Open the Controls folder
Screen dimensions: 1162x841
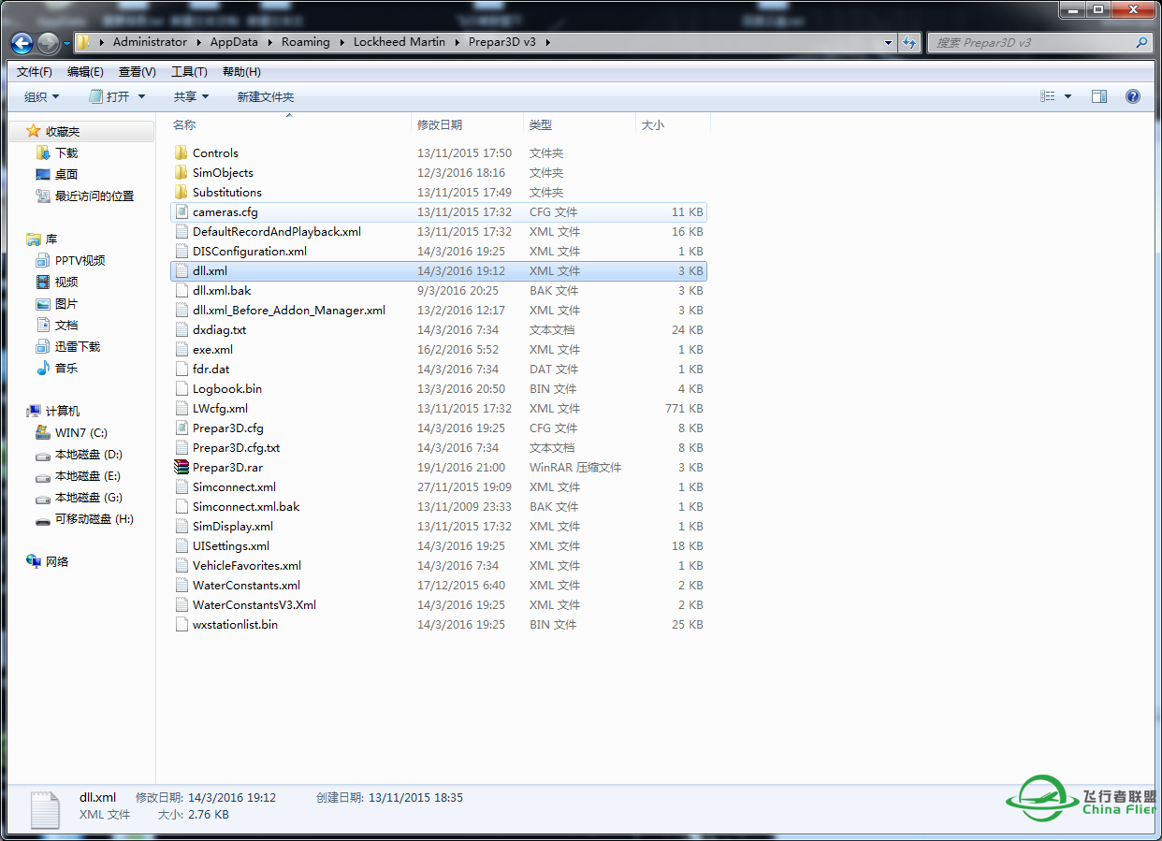click(x=215, y=153)
